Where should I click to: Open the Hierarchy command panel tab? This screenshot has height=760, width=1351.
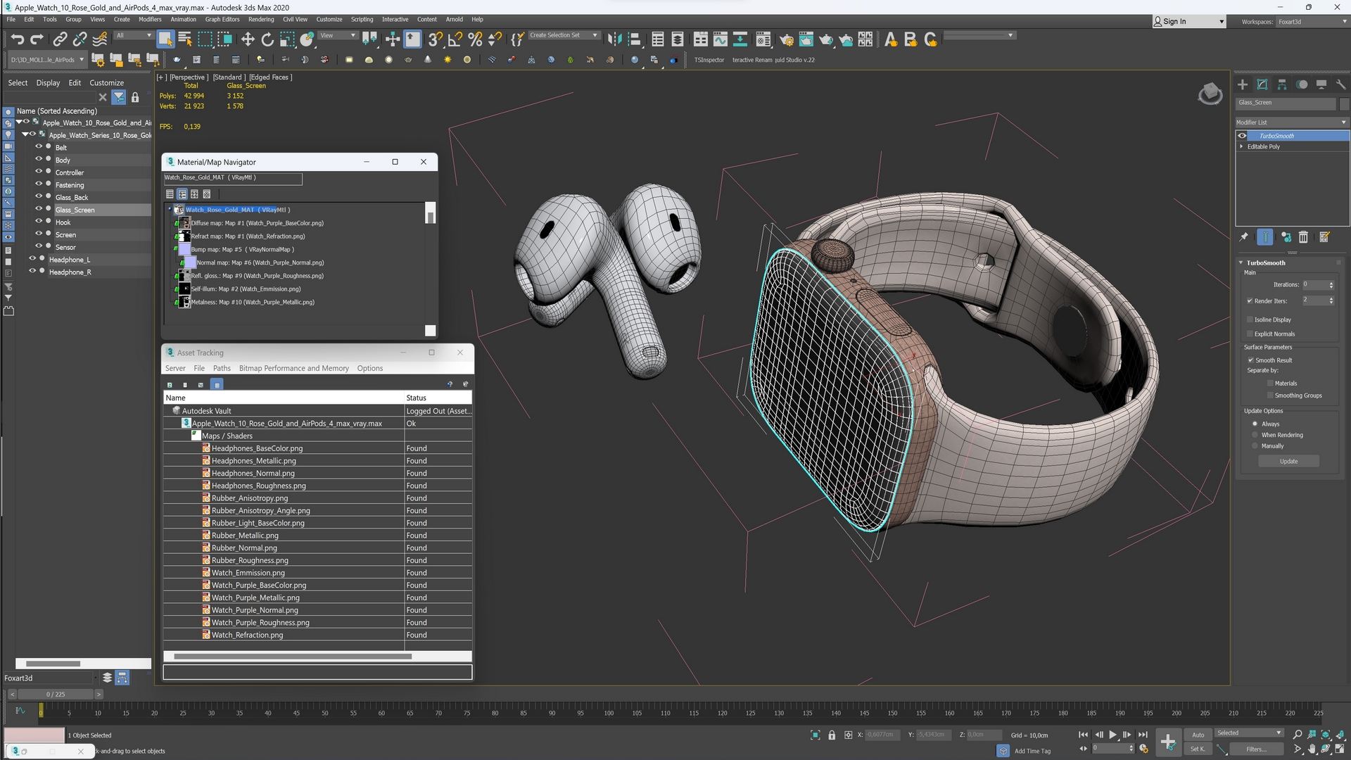coord(1282,84)
